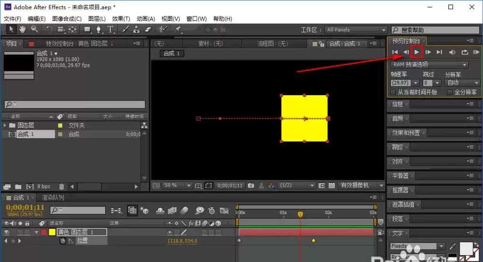The image size is (483, 262).
Task: Play the preview
Action: (x=417, y=52)
